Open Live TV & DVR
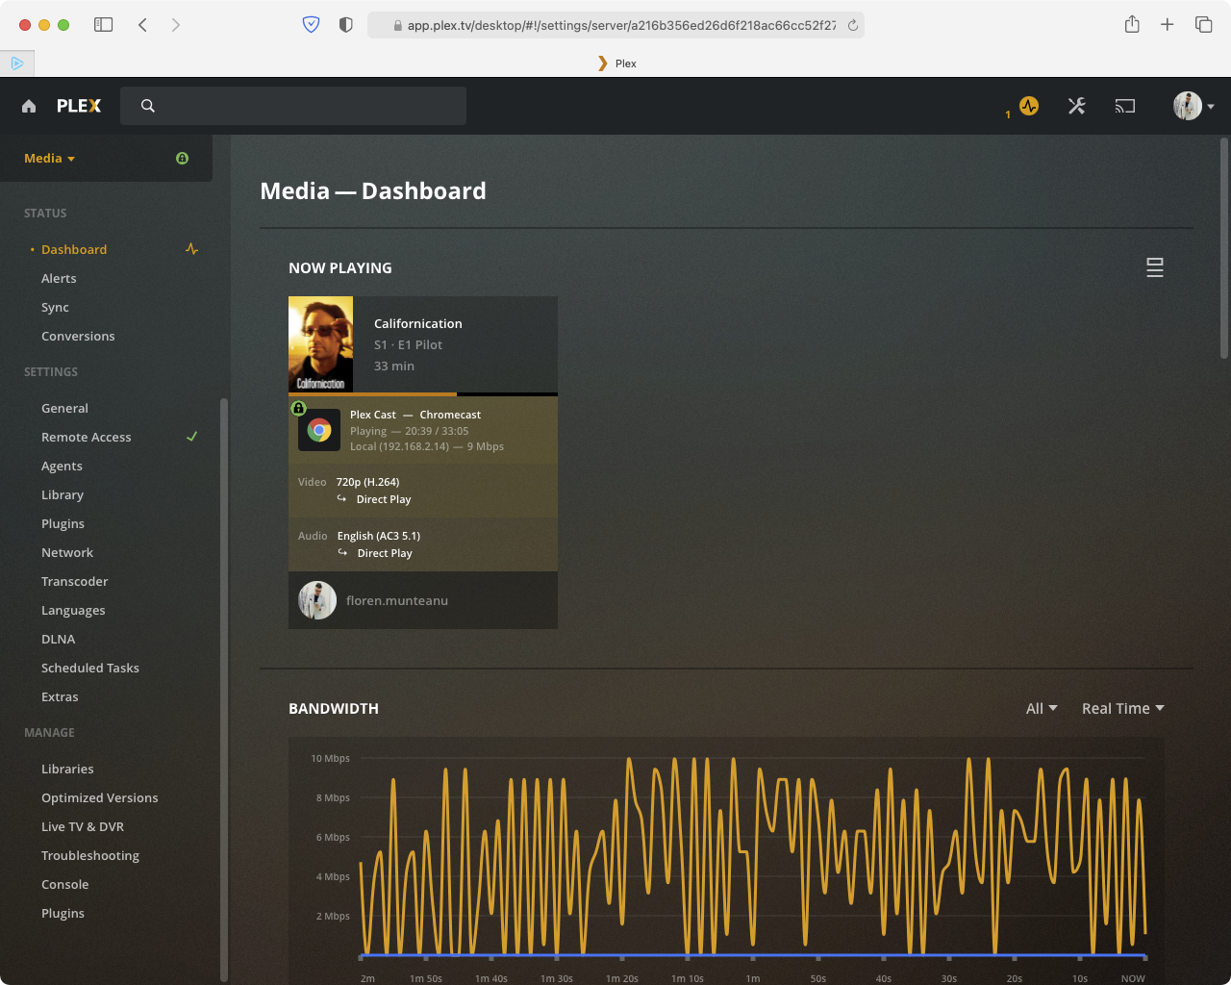The image size is (1231, 985). [x=83, y=826]
